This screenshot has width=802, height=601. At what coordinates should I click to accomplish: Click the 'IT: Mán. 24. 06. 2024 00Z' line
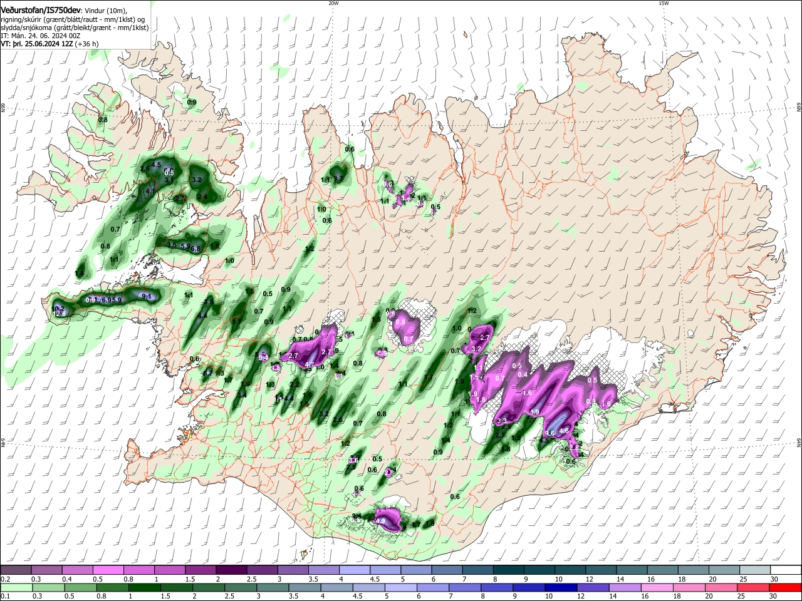click(x=40, y=36)
